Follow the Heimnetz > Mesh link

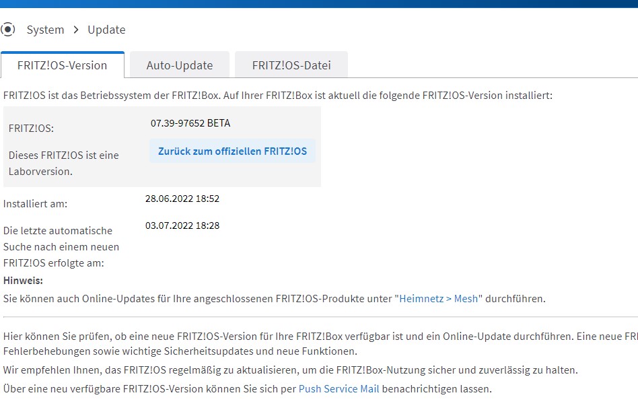438,299
